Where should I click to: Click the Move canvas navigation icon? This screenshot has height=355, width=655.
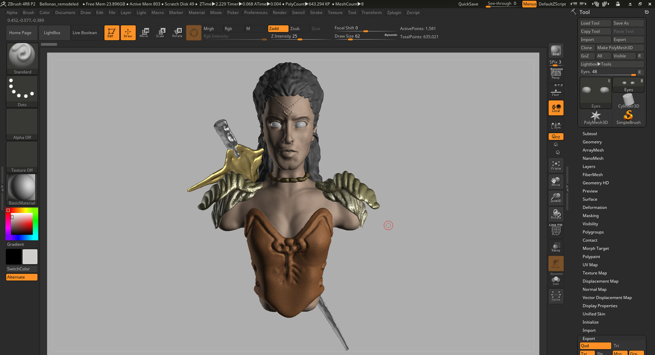556,182
